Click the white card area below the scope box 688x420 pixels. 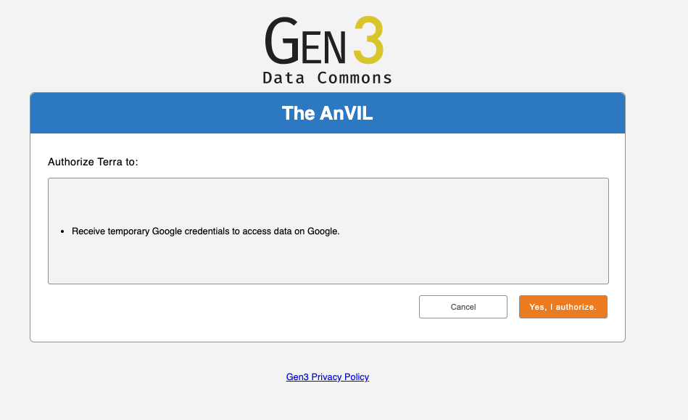[x=217, y=319]
